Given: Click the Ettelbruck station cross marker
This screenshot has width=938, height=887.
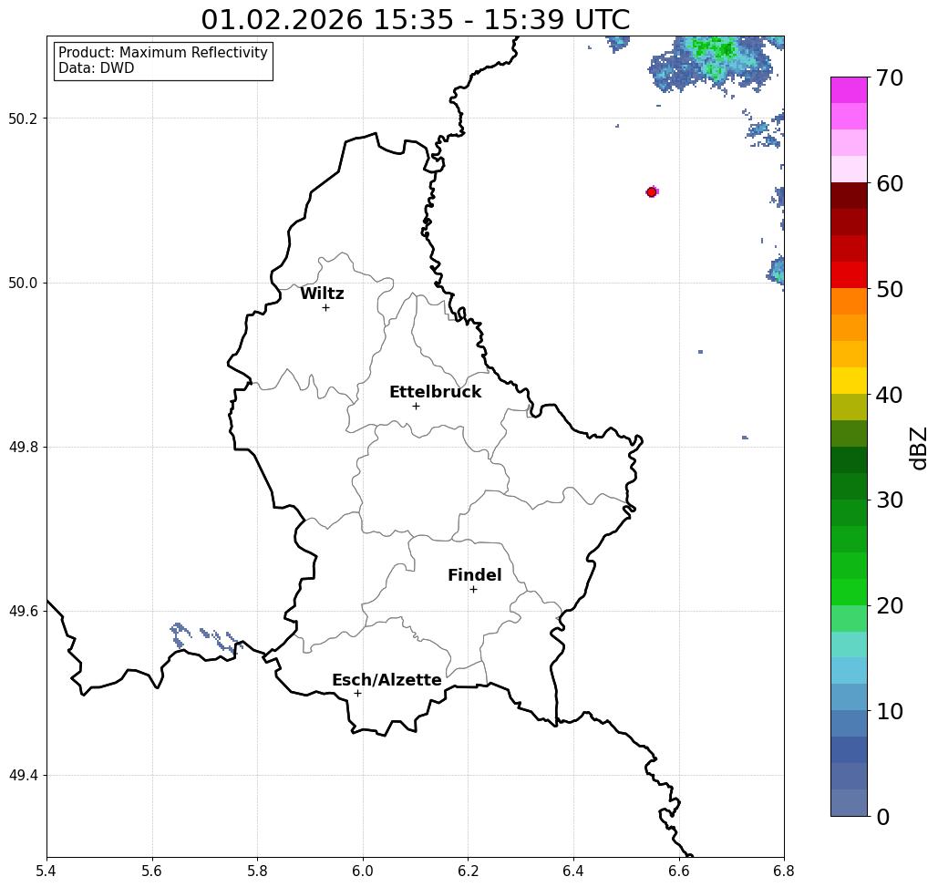Looking at the screenshot, I should (x=417, y=406).
